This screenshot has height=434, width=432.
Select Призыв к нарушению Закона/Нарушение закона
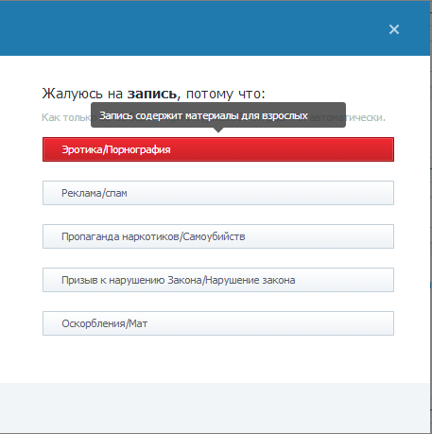point(218,280)
